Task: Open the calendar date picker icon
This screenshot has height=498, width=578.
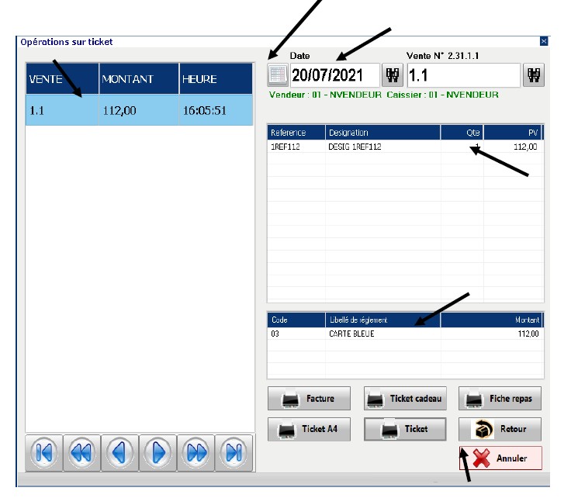Action: 277,75
